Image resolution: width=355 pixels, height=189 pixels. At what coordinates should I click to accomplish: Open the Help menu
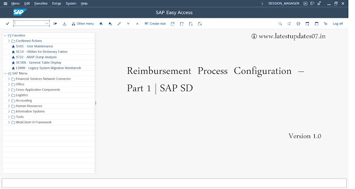84,4
